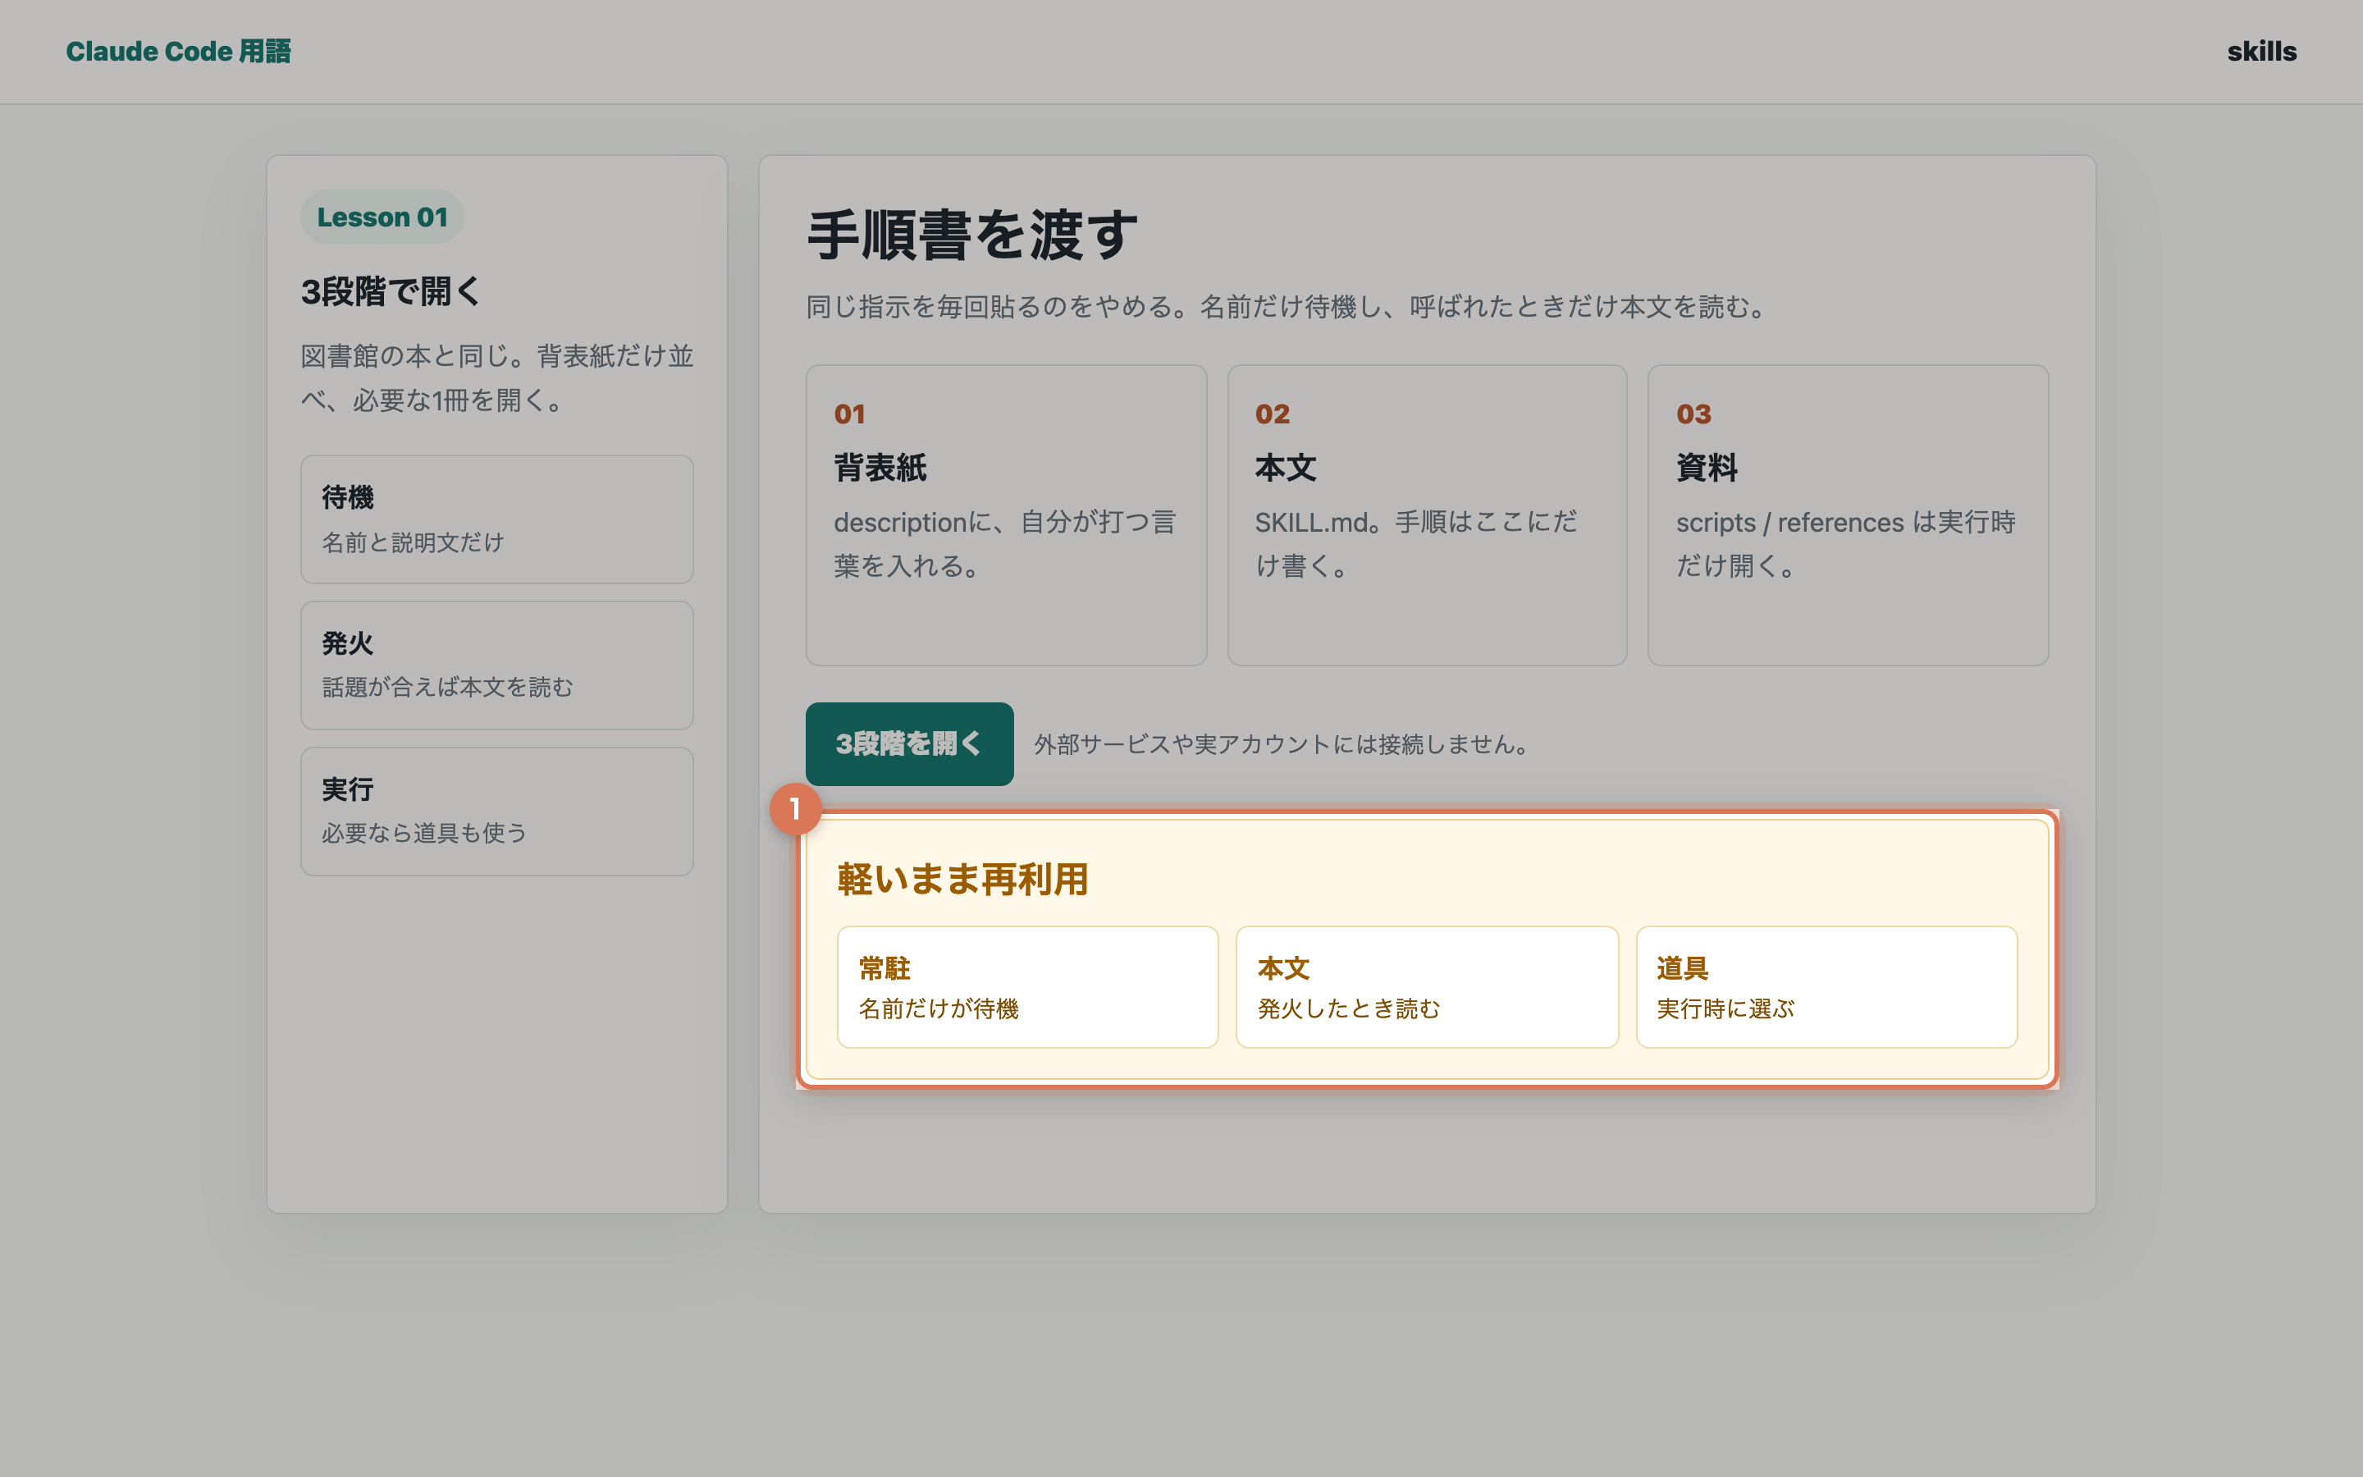Click the 図書館の本と同じ description text
2363x1477 pixels.
[497, 377]
